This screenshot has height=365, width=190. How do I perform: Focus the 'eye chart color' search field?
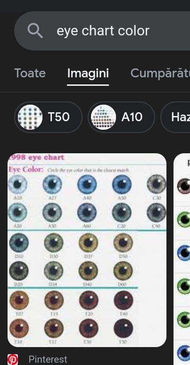102,31
